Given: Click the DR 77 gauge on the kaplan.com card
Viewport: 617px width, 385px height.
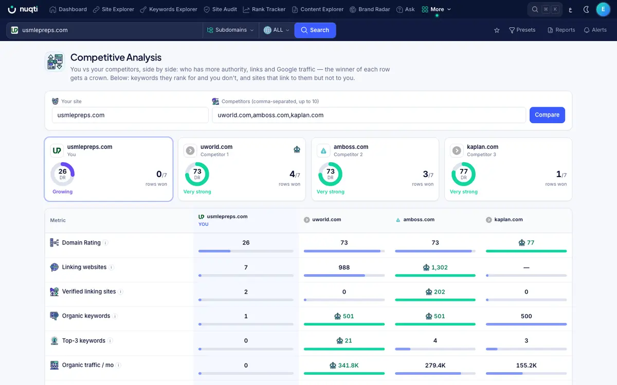Looking at the screenshot, I should (x=463, y=174).
